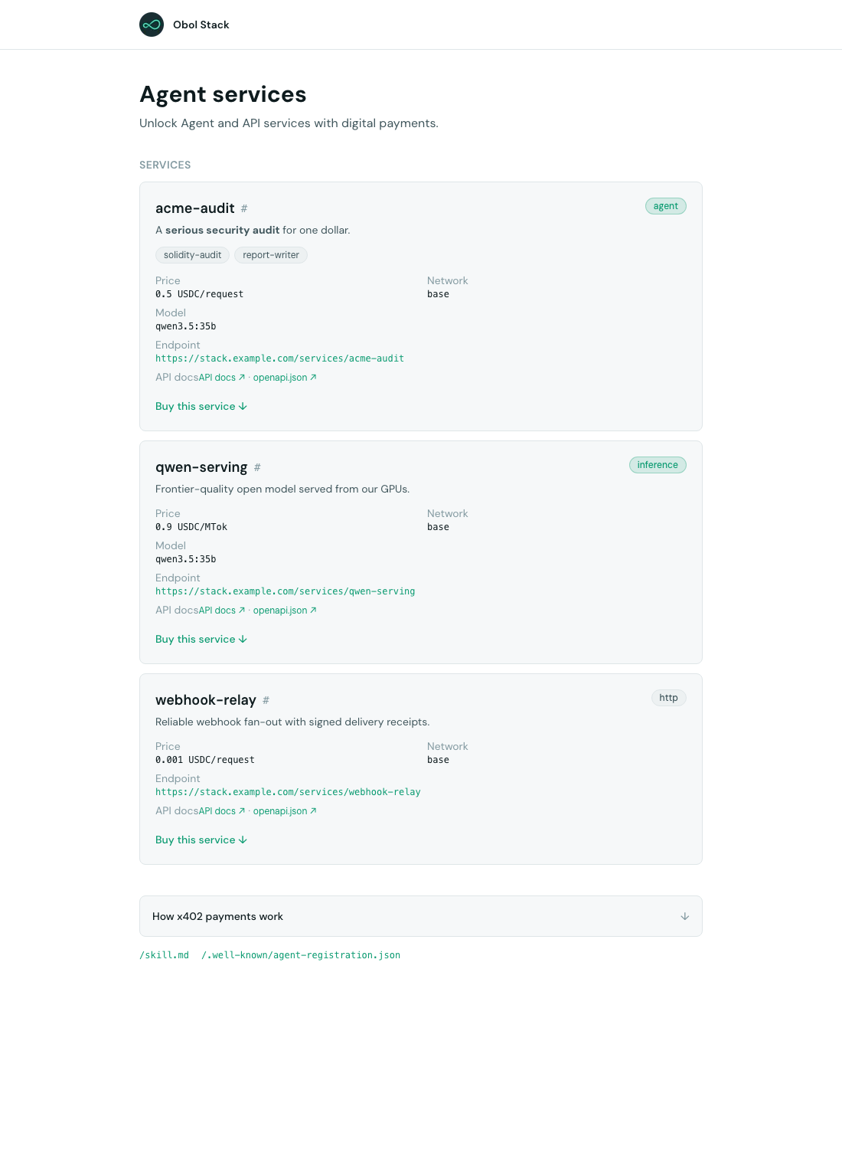
Task: Click the # anchor beside acme-audit
Action: (244, 208)
